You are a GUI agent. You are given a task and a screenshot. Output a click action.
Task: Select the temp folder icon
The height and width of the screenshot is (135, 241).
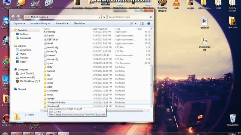(x=45, y=94)
